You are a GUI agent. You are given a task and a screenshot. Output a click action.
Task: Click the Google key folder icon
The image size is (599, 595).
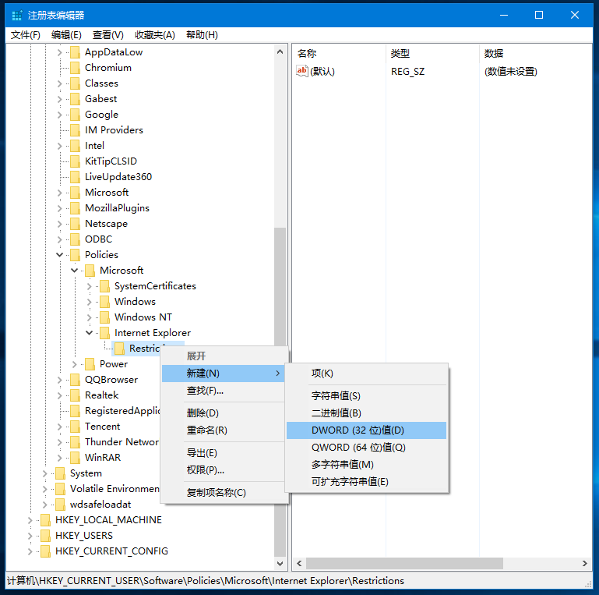click(x=75, y=115)
